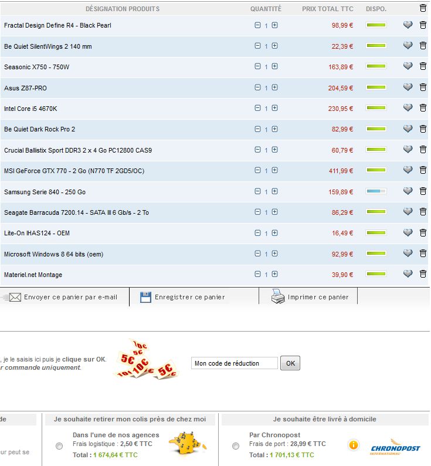Remove Be Quiet SilentWings 2 with trash icon

pyautogui.click(x=423, y=45)
